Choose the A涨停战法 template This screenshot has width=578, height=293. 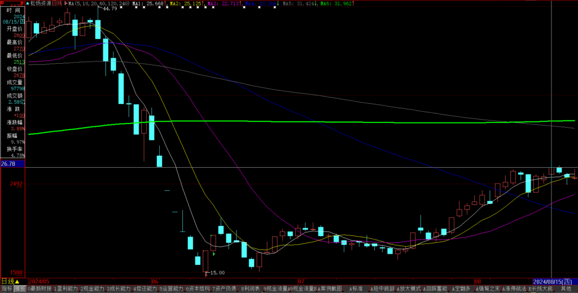click(x=513, y=288)
